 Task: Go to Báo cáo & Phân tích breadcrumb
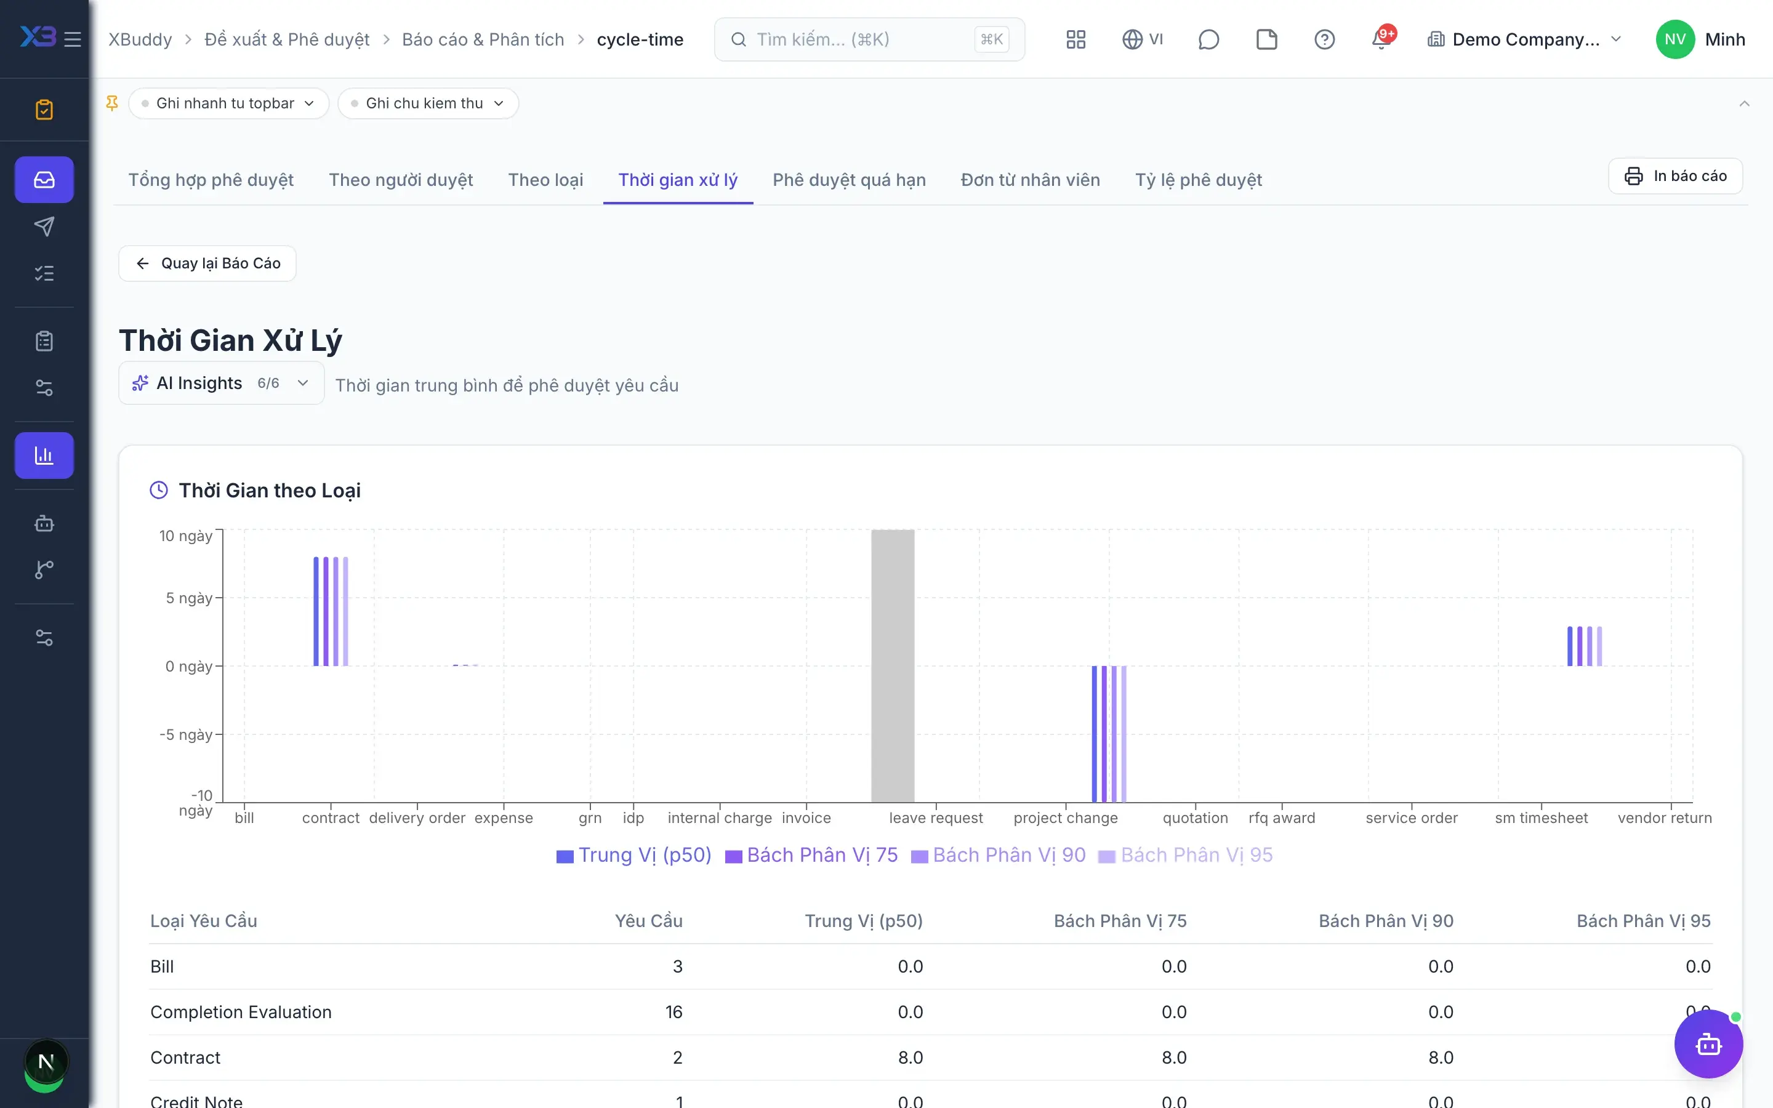click(x=483, y=39)
